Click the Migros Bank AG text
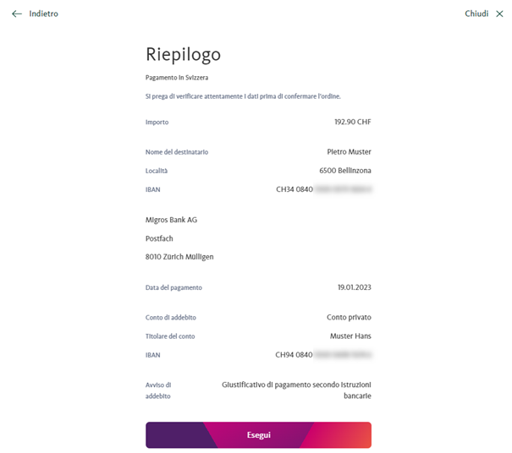The height and width of the screenshot is (453, 512). 172,220
